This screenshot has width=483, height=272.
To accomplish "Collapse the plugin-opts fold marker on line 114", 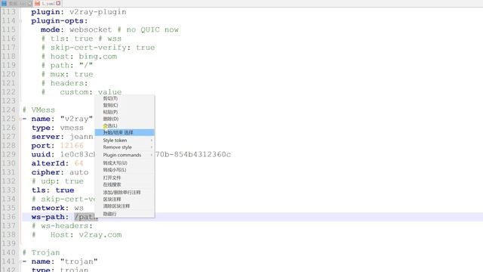I will click(20, 21).
